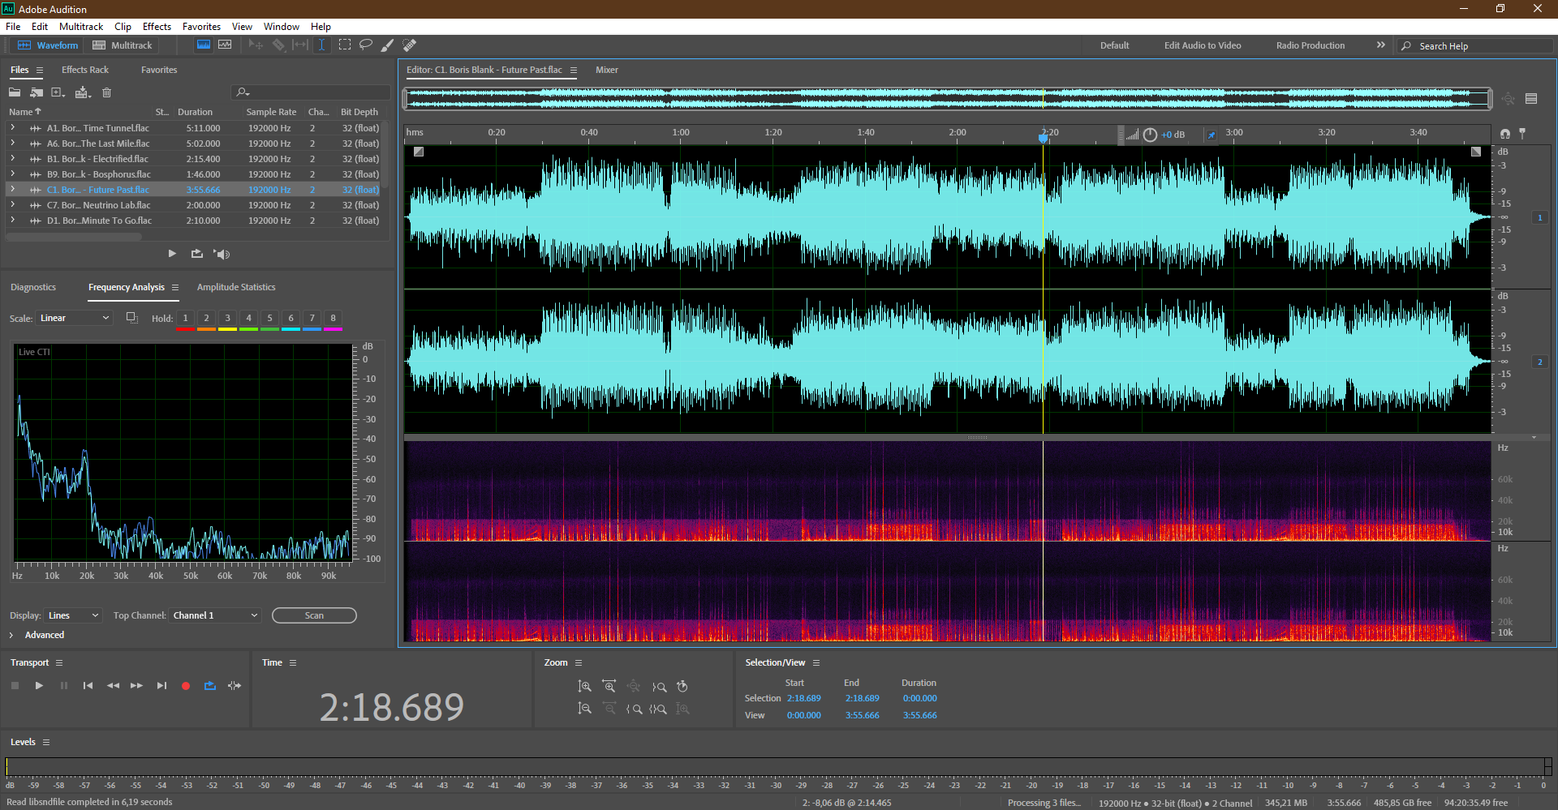Stop playback in Transport panel
Image resolution: width=1558 pixels, height=810 pixels.
pos(15,686)
